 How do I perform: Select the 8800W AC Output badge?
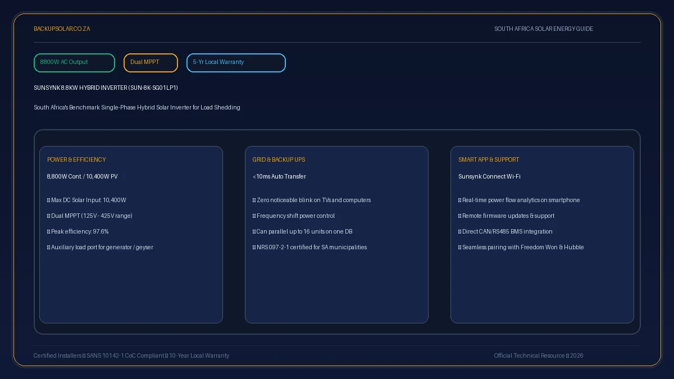pos(74,63)
